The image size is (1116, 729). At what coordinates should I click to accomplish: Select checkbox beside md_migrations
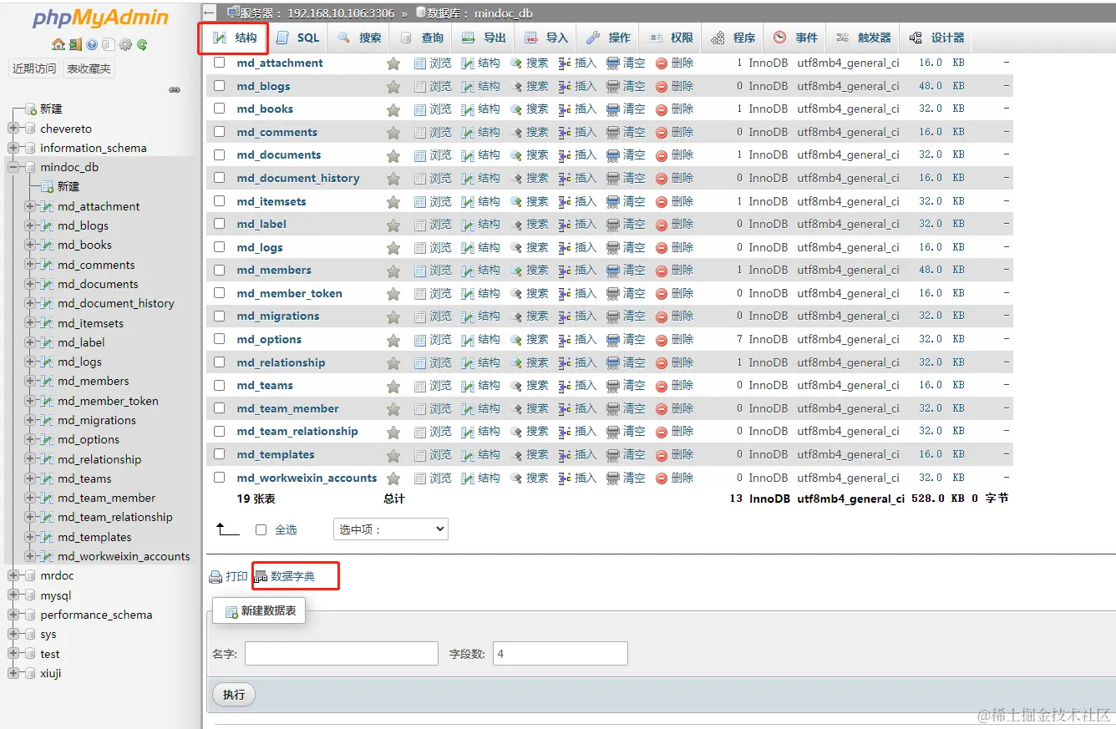(x=220, y=316)
